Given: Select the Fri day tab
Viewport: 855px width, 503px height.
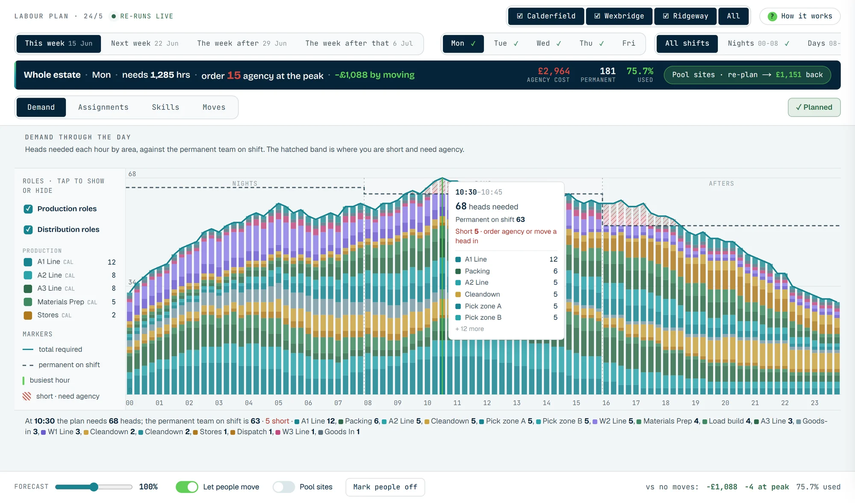Looking at the screenshot, I should click(628, 44).
